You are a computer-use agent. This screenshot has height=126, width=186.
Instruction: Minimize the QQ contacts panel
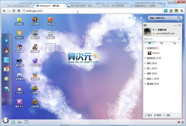point(175,25)
